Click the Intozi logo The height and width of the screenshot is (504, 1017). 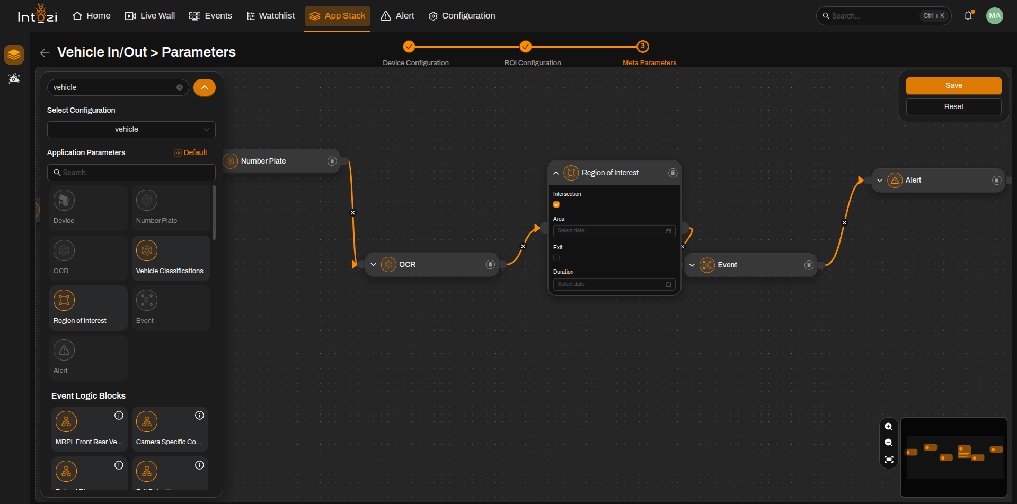tap(37, 14)
